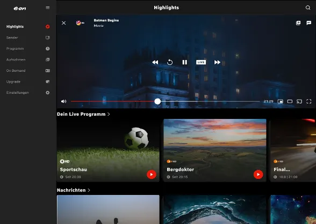This screenshot has width=316, height=224.
Task: Click the grey unplayed part of the progress bar
Action: [210, 101]
